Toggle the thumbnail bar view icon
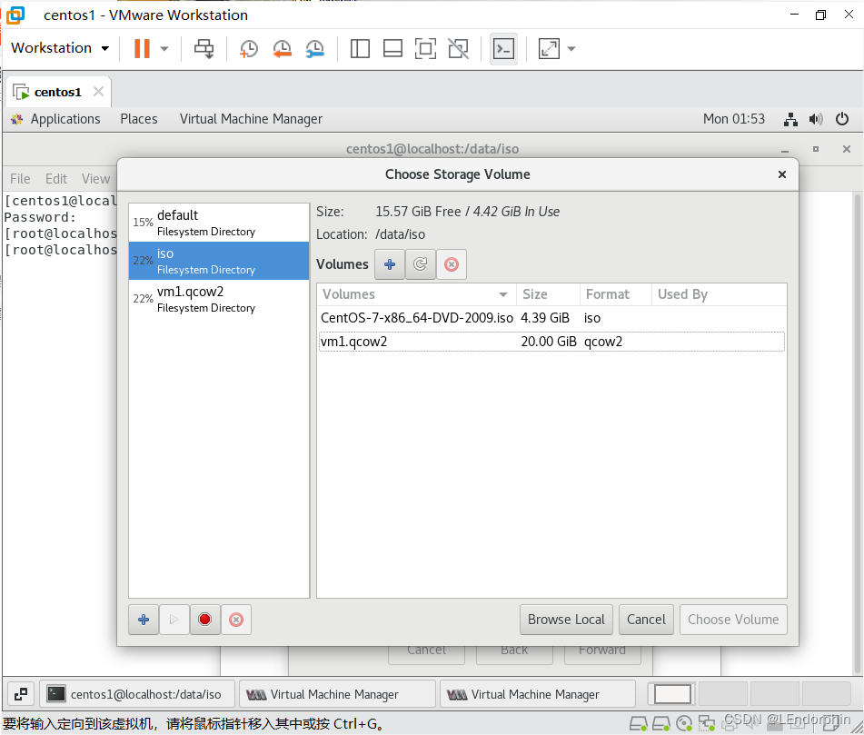Image resolution: width=864 pixels, height=735 pixels. [x=392, y=48]
